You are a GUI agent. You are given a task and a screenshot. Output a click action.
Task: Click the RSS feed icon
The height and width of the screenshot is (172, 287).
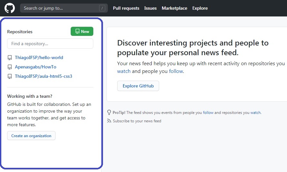pos(109,121)
